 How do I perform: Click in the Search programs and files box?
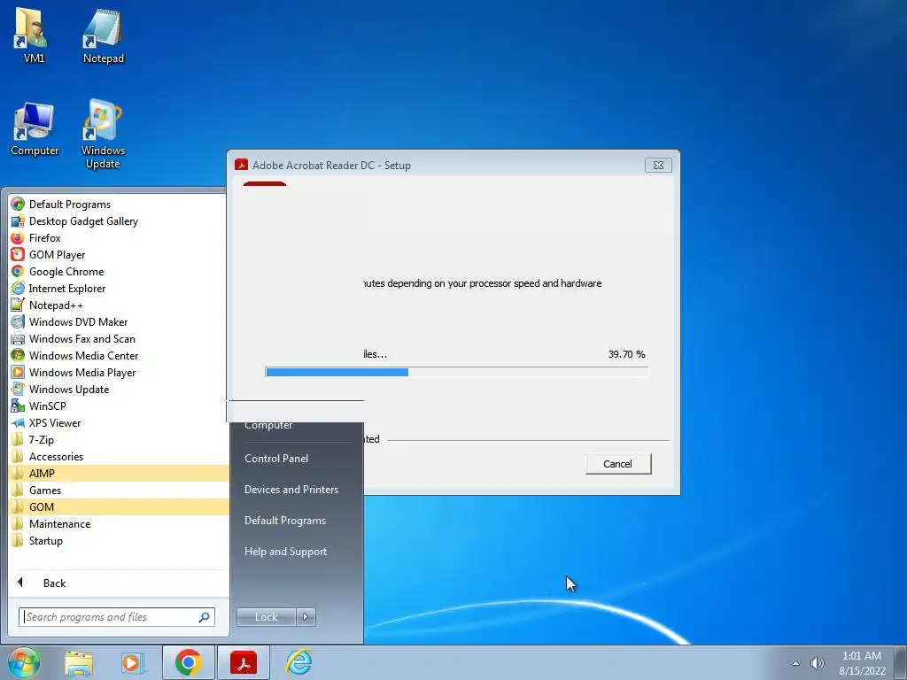click(x=117, y=617)
